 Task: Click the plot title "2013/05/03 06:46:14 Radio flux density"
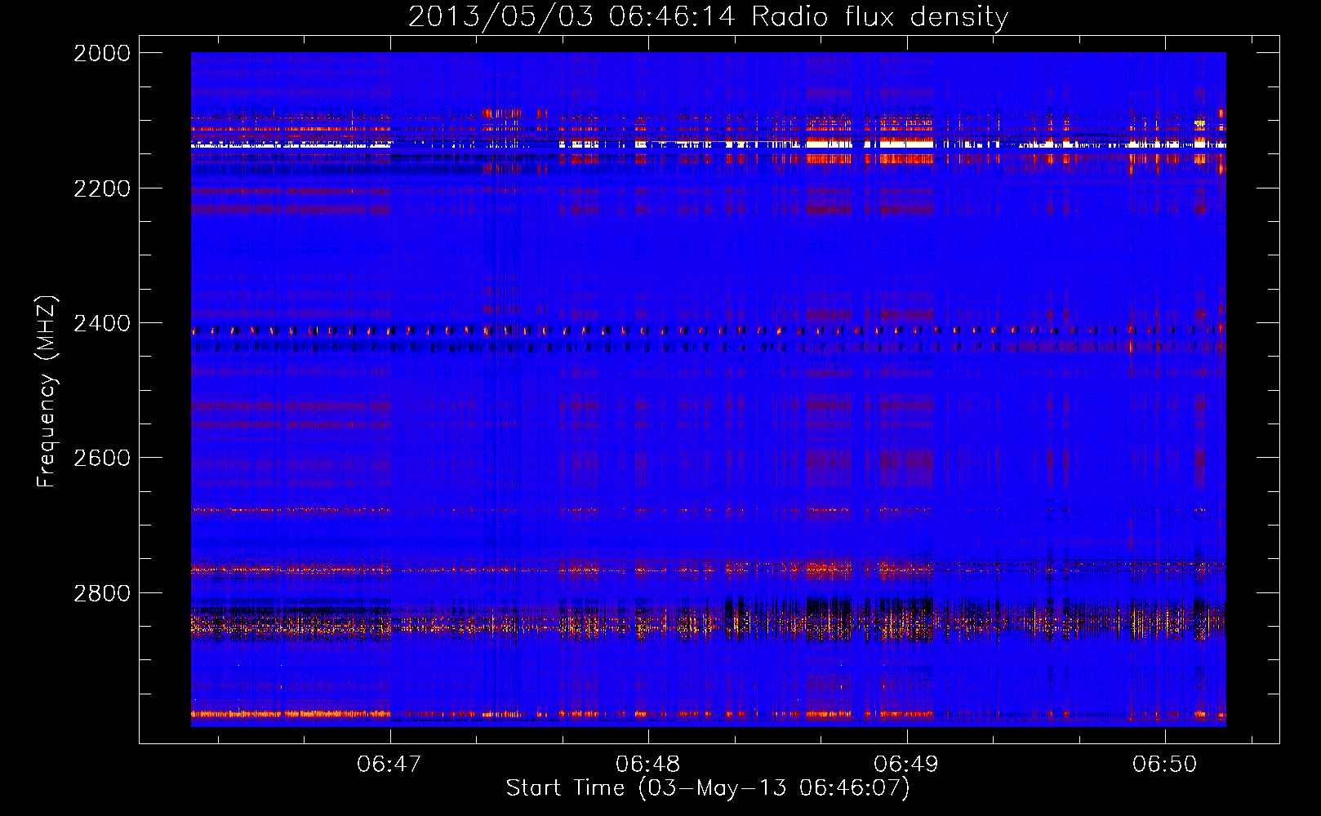pyautogui.click(x=708, y=16)
